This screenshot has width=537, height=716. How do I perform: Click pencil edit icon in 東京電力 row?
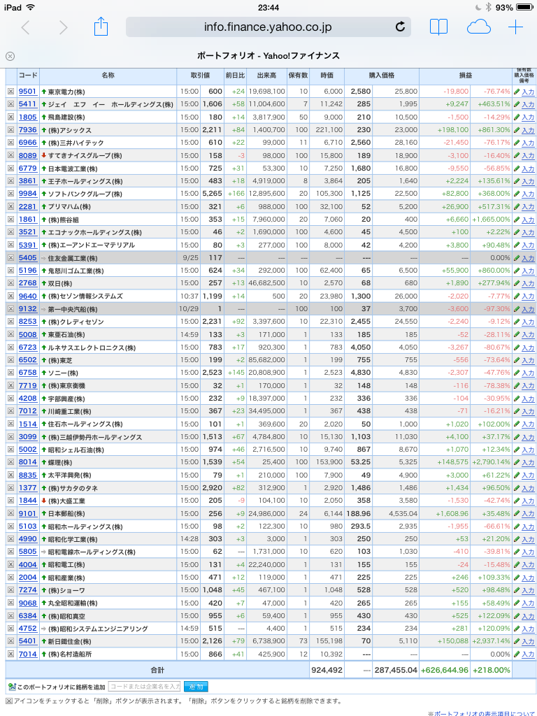[517, 92]
